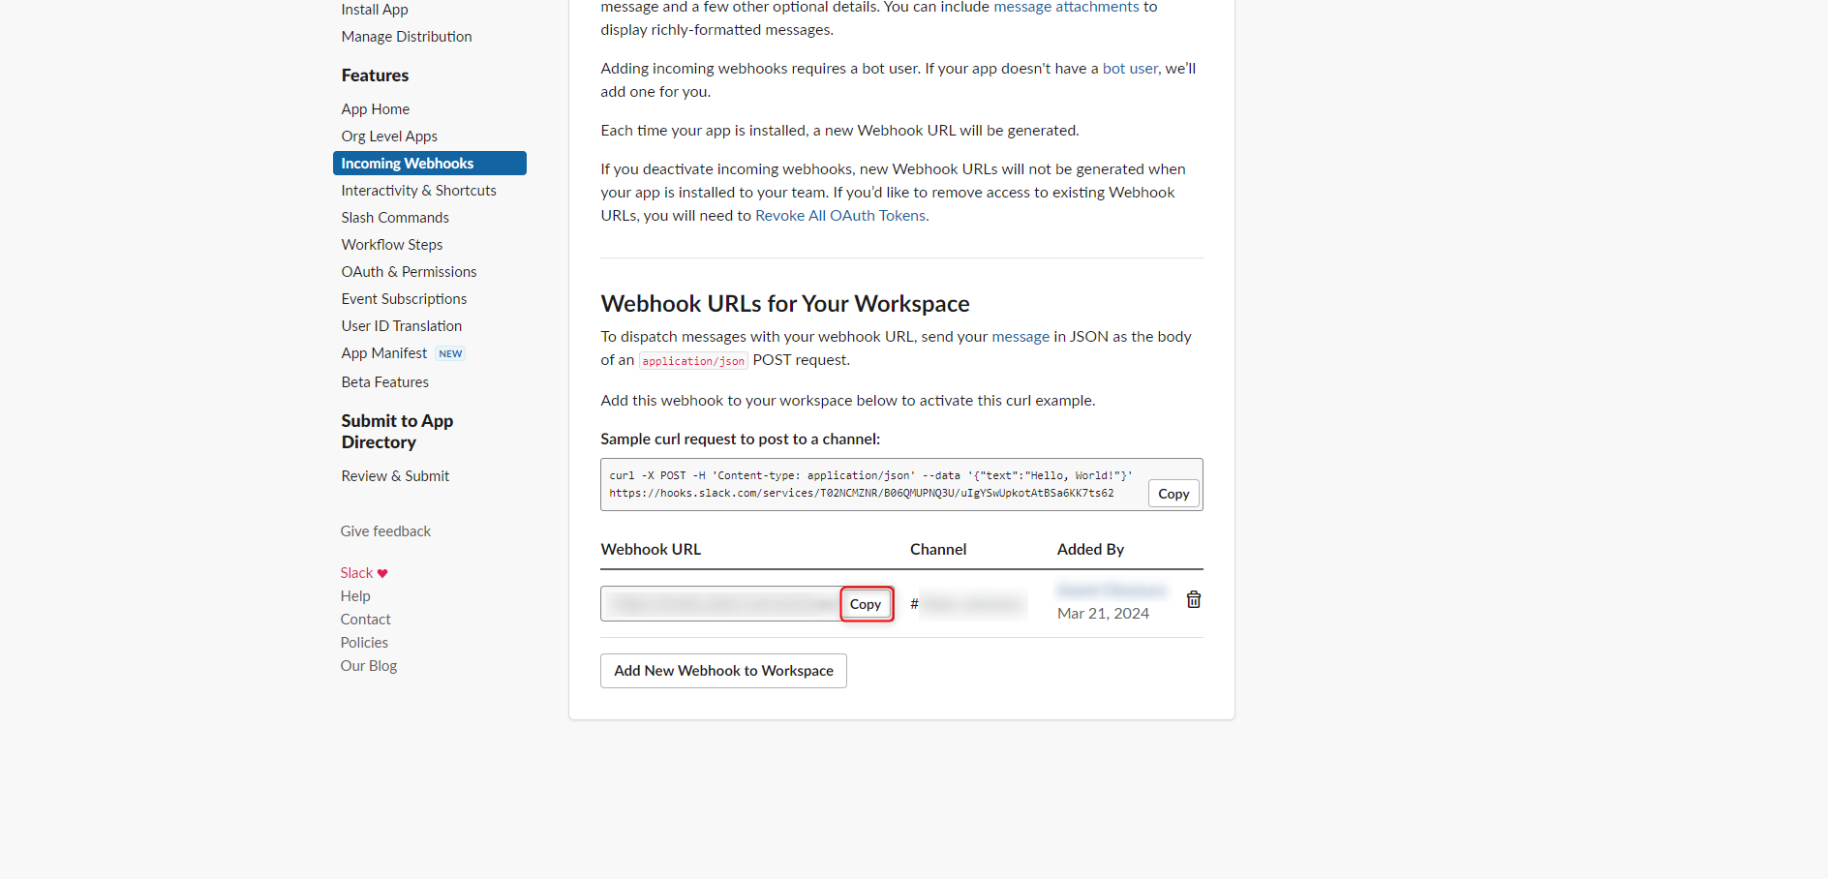
Task: Click Add New Webhook to Workspace
Action: click(x=723, y=671)
